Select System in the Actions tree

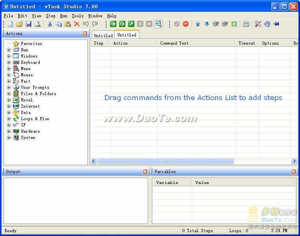click(28, 138)
